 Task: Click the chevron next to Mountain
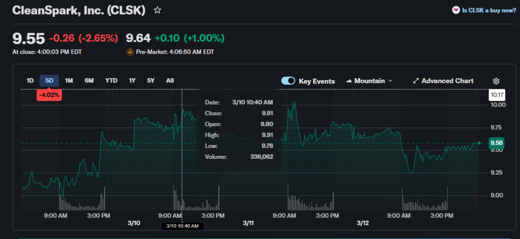click(x=390, y=81)
